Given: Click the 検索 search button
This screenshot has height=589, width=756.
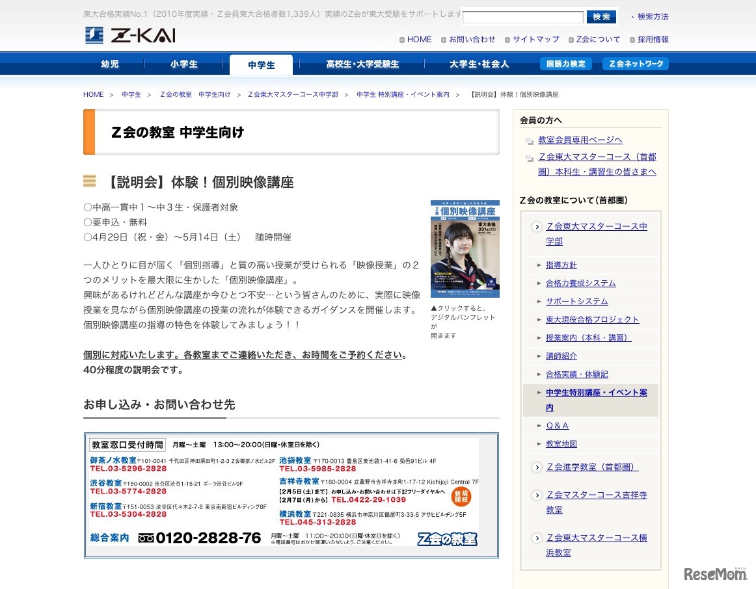Looking at the screenshot, I should point(601,17).
